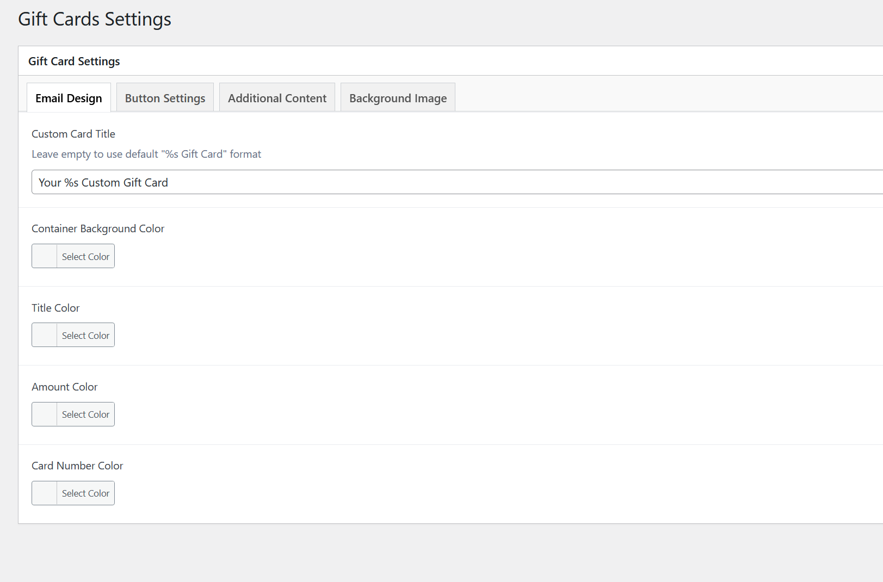
Task: Select the Email Design tab
Action: tap(68, 98)
